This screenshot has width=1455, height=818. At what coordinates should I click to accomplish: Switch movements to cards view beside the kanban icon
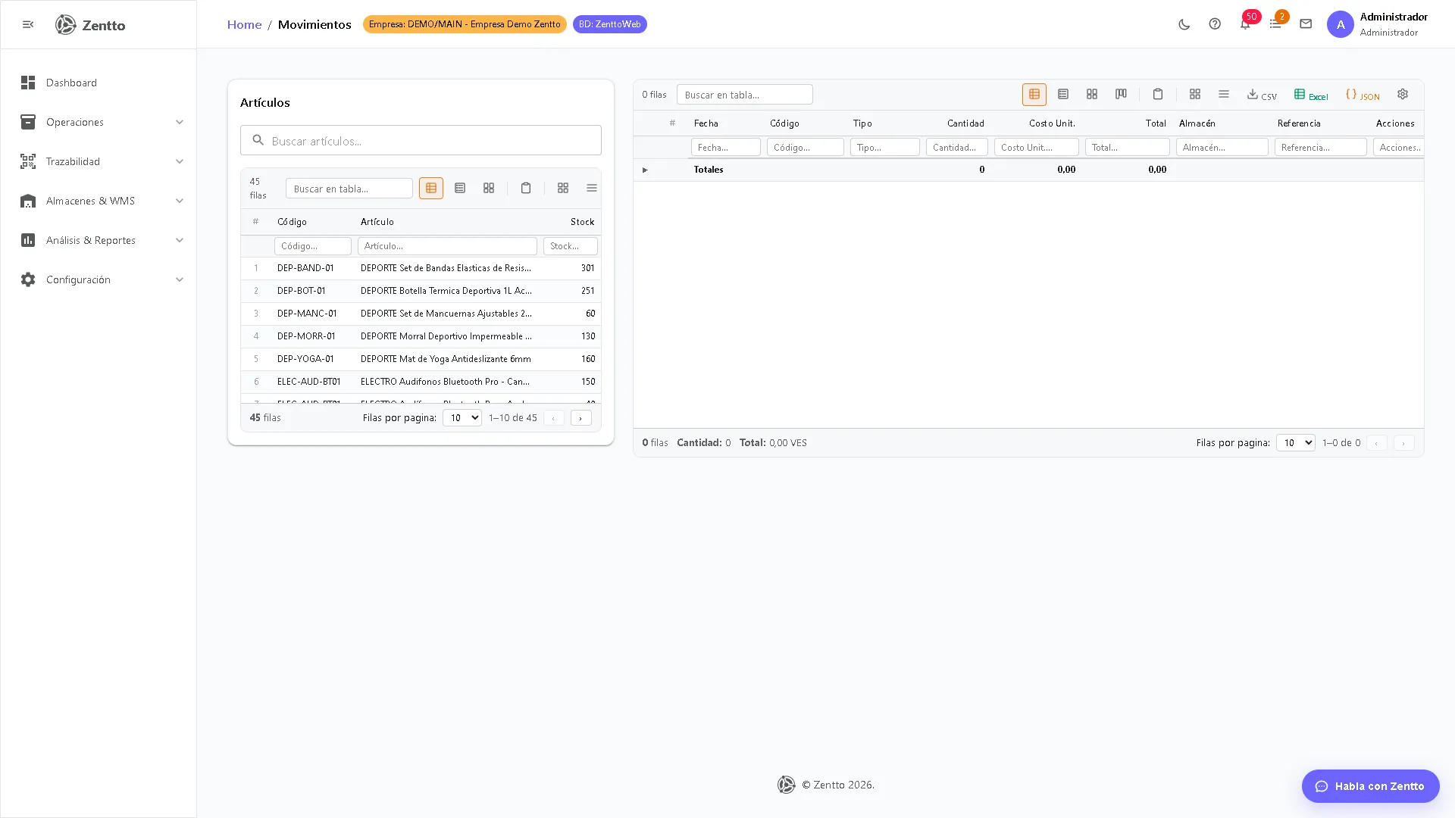pos(1092,94)
